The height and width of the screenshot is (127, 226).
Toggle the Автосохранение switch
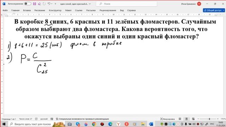[x=28, y=4]
